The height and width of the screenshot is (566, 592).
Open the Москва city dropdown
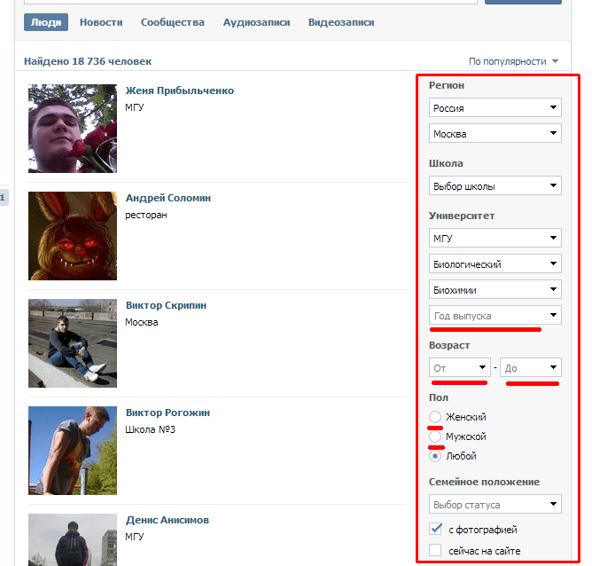point(495,133)
